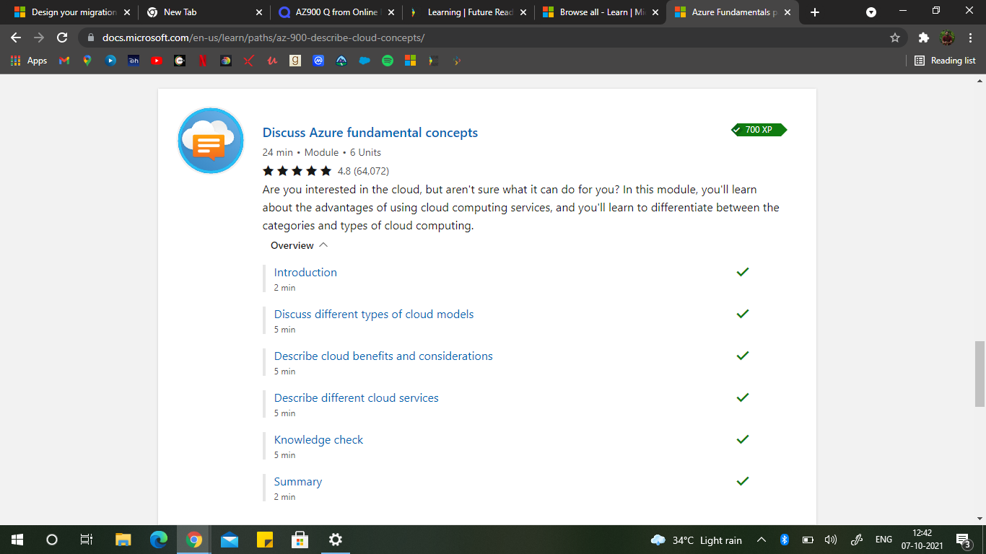The width and height of the screenshot is (986, 554).
Task: Open File Explorer from taskbar
Action: coord(123,540)
